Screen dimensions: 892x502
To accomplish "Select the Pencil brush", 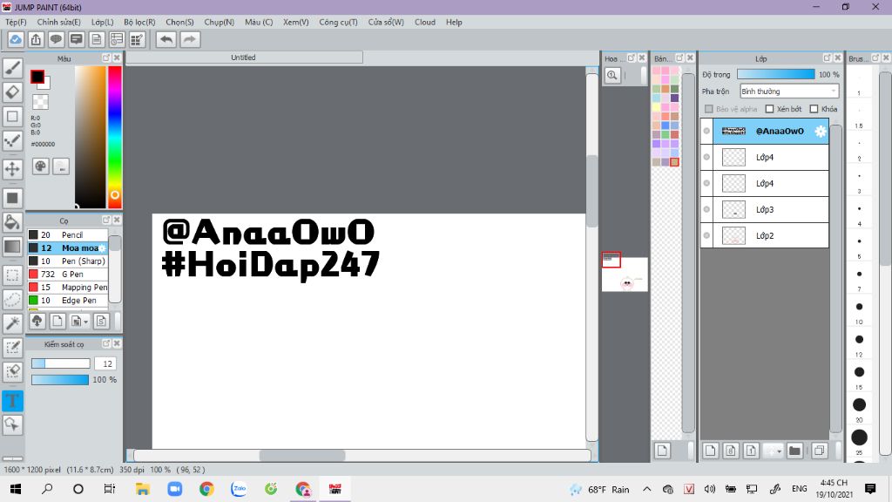I will pyautogui.click(x=68, y=235).
